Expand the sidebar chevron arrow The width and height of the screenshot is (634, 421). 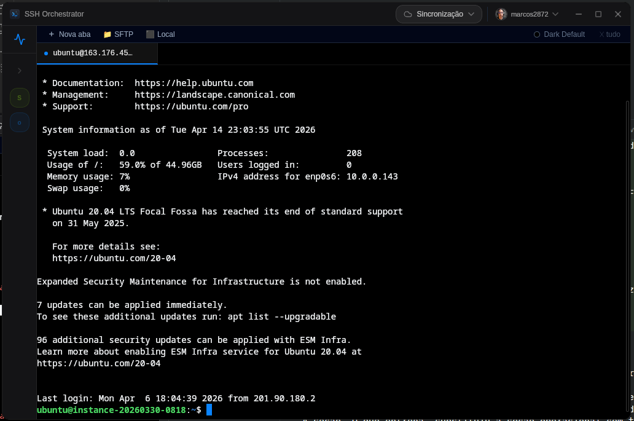(x=19, y=70)
